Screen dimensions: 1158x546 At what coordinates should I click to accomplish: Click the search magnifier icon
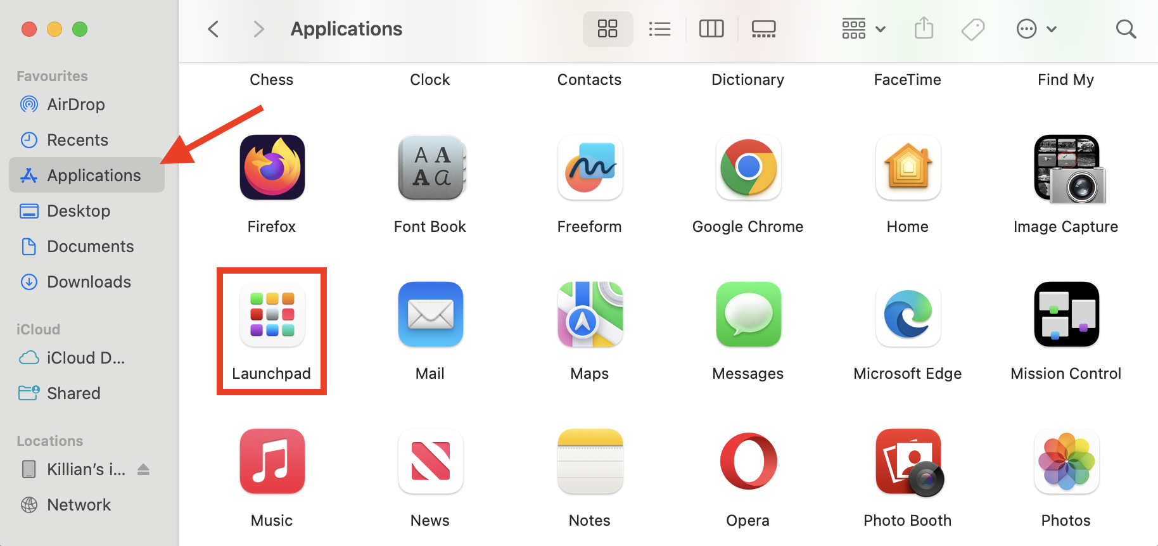(1126, 29)
